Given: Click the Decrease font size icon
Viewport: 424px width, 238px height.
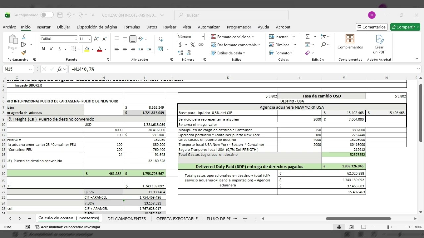Looking at the screenshot, I should (x=104, y=39).
